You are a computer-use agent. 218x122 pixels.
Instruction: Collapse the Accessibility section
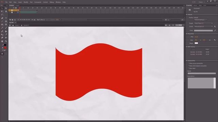tap(187, 61)
